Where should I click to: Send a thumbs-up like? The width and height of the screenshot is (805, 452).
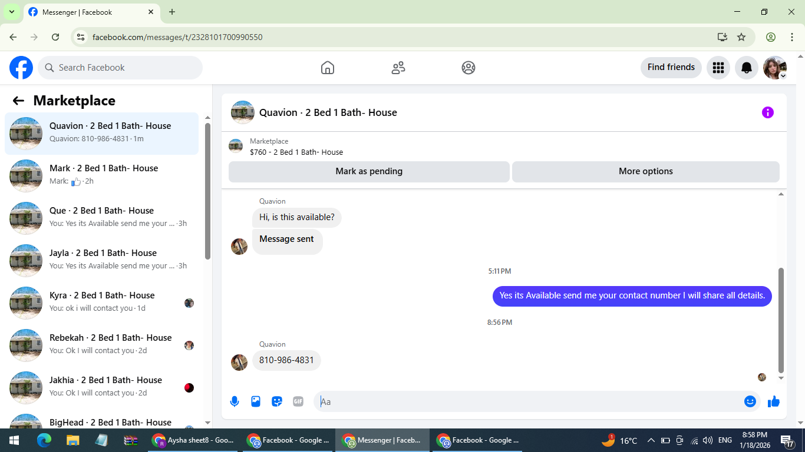(x=774, y=401)
